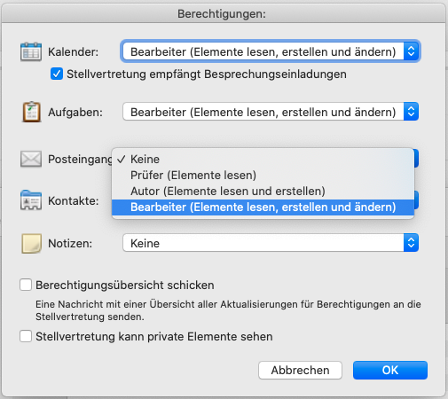Click the Aufgaben dropdown arrows
This screenshot has height=399, width=448.
pos(411,112)
